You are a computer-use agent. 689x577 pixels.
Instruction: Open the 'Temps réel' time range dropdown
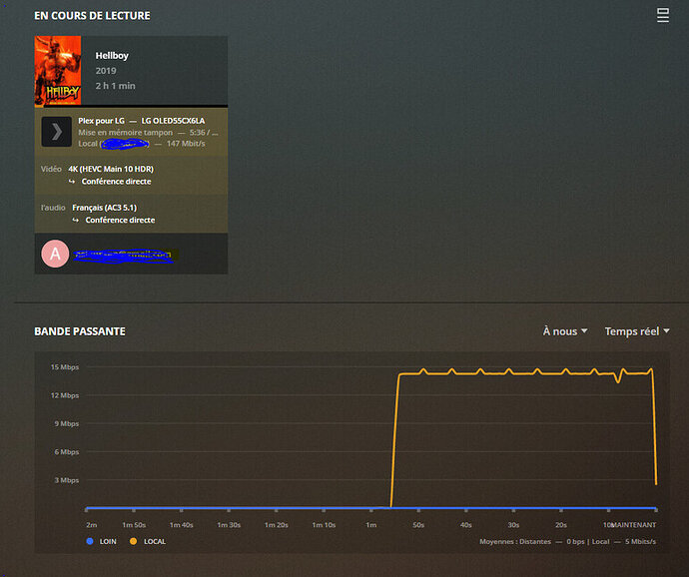[637, 330]
